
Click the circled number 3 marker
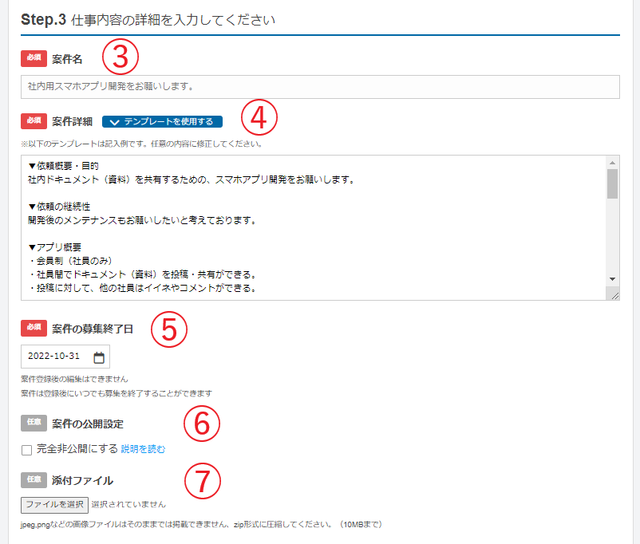point(120,57)
